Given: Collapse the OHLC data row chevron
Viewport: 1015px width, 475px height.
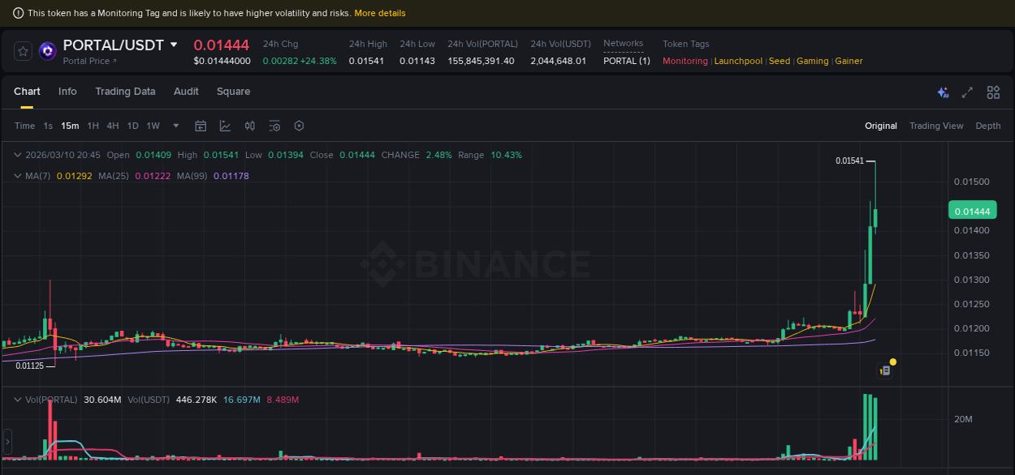Looking at the screenshot, I should coord(17,154).
